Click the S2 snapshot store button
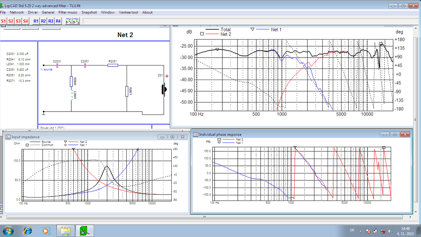 [11, 21]
